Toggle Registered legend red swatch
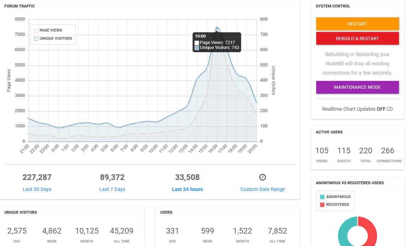The image size is (406, 246). [x=322, y=204]
